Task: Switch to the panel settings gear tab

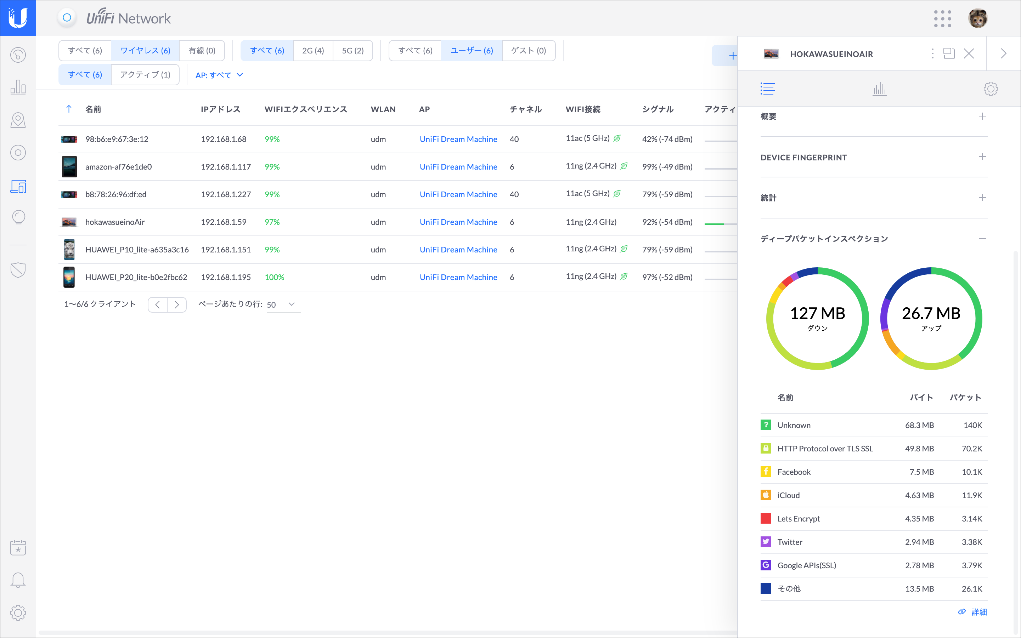Action: coord(991,89)
